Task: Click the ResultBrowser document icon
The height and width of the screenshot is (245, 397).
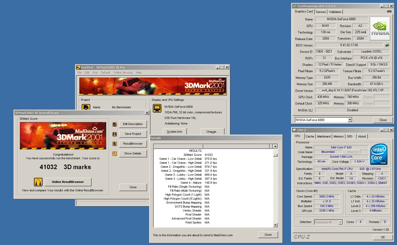Action: (115, 144)
